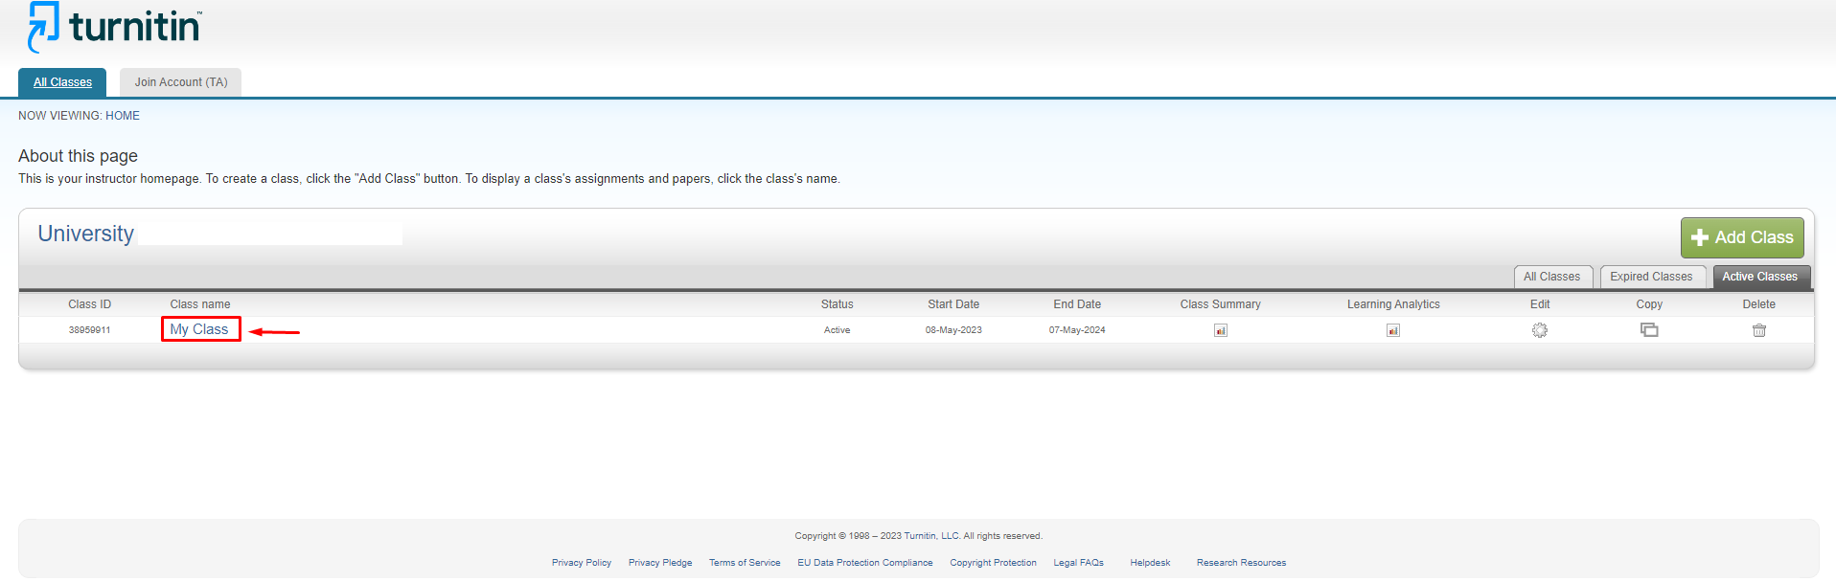Open the Legal FAQs link
The image size is (1836, 582).
pos(1078,563)
